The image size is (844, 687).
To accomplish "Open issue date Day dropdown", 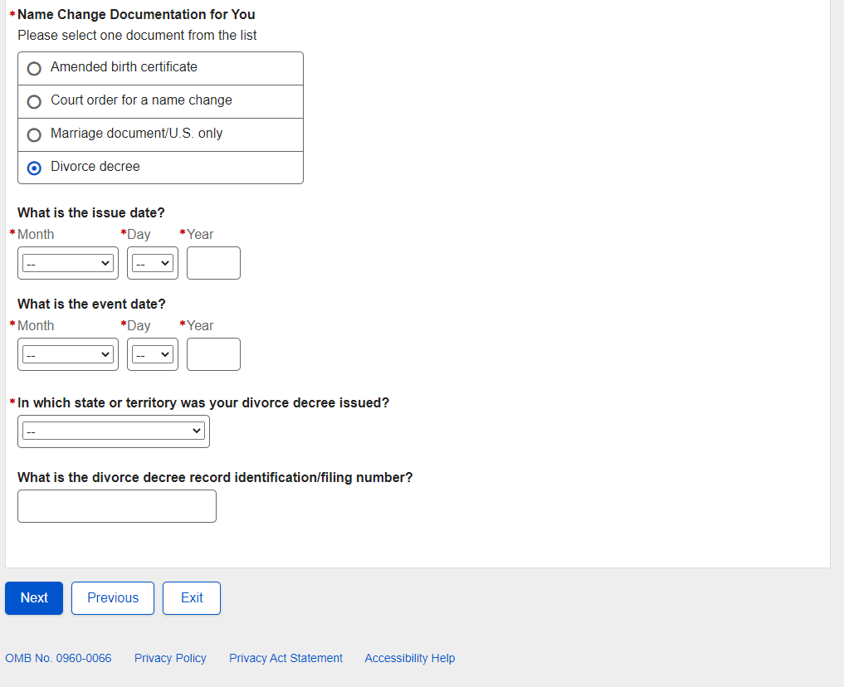I will [153, 263].
